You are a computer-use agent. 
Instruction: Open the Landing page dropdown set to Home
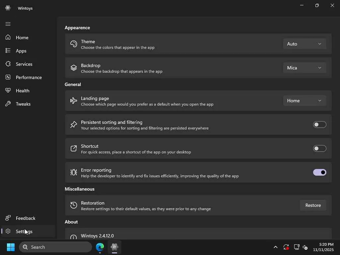pyautogui.click(x=304, y=101)
